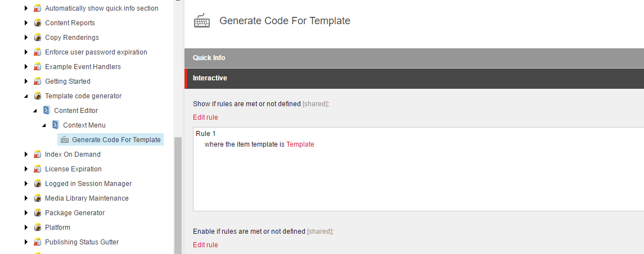Click the Copy Renderings module icon
Image resolution: width=644 pixels, height=254 pixels.
click(x=37, y=37)
